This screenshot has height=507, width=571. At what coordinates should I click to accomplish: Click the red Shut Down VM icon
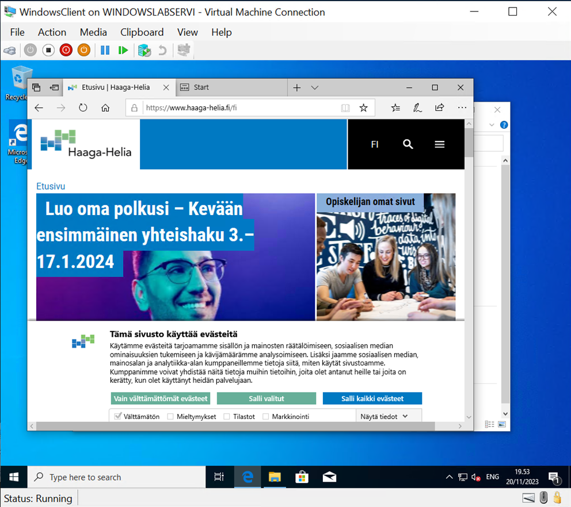click(x=66, y=51)
